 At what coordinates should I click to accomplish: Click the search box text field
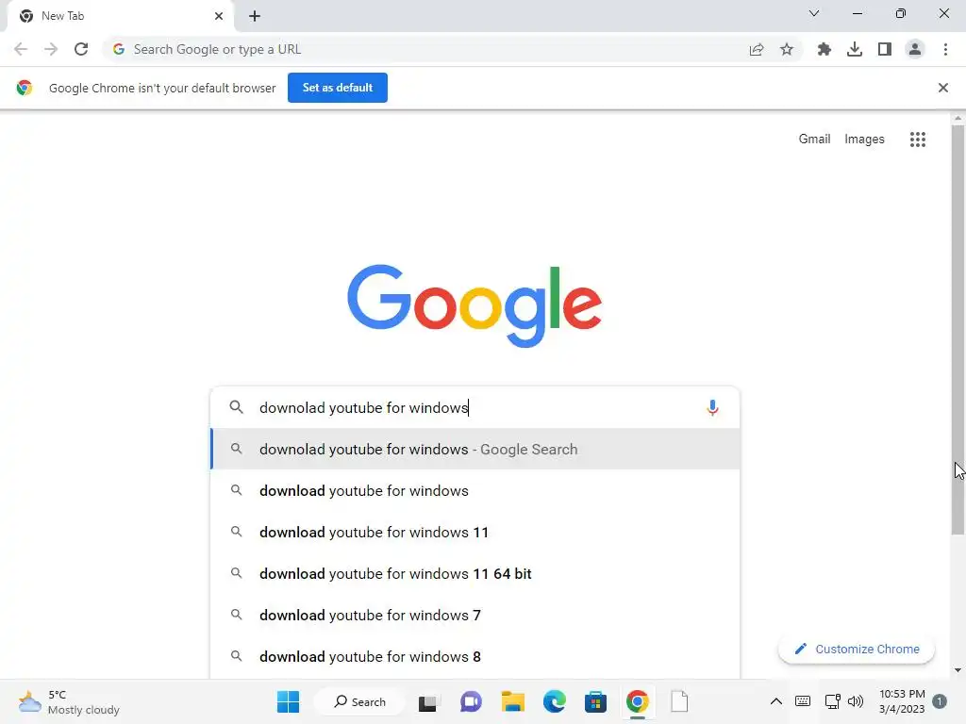(475, 407)
